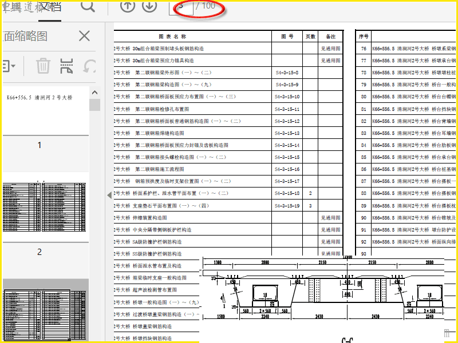Click the thumbnail panel scroll-up arrow
This screenshot has height=343, width=458.
(94, 93)
